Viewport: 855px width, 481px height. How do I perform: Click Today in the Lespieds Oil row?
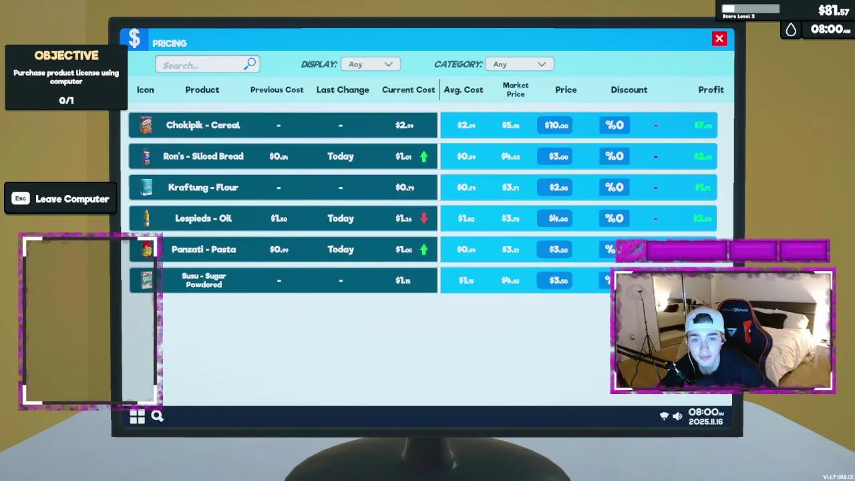341,218
